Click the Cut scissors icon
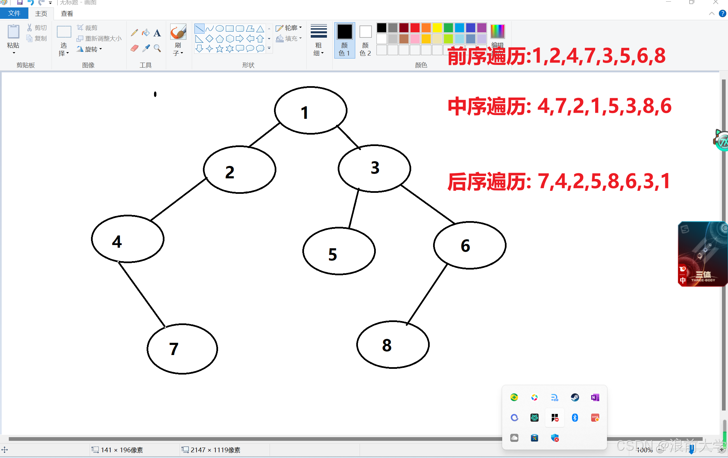This screenshot has width=728, height=458. tap(30, 28)
